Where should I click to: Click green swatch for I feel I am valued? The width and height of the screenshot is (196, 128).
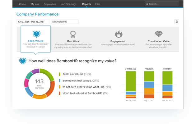pyautogui.click(x=59, y=74)
